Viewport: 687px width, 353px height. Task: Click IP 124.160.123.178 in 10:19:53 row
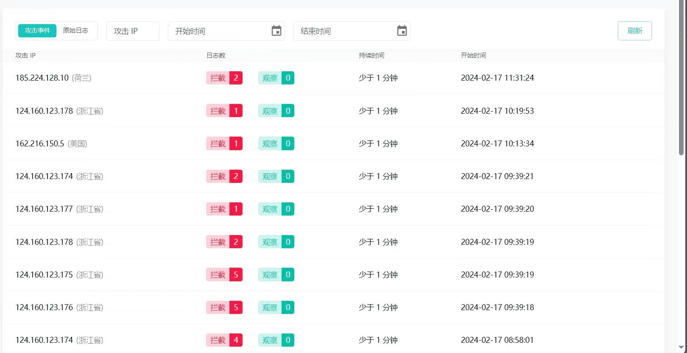44,111
